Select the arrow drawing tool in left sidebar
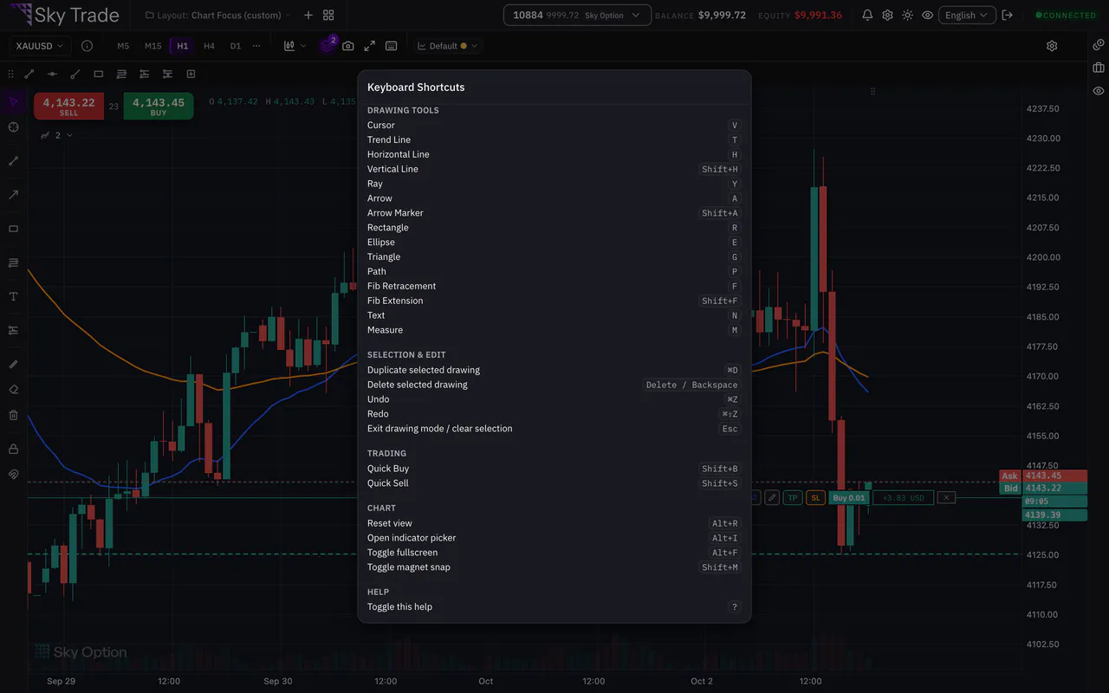 click(13, 195)
